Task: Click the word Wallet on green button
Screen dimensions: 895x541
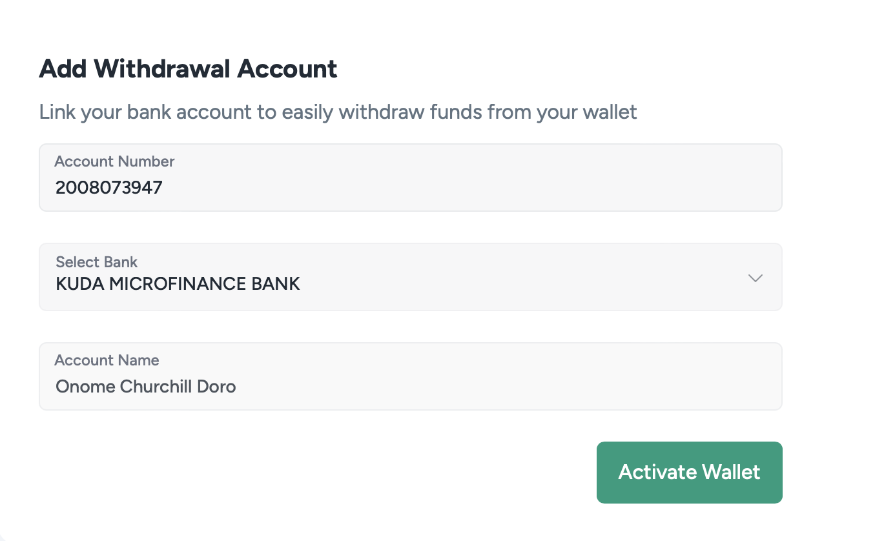Action: pyautogui.click(x=731, y=472)
